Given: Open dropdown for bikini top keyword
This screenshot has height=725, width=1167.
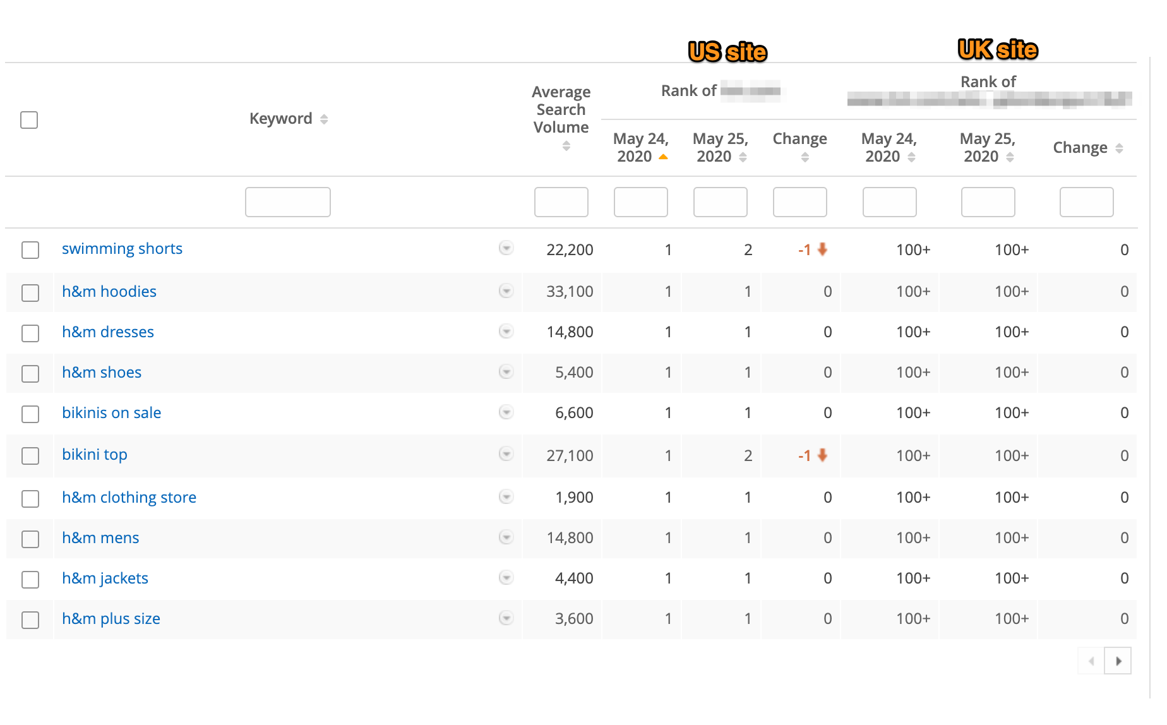Looking at the screenshot, I should [x=506, y=453].
